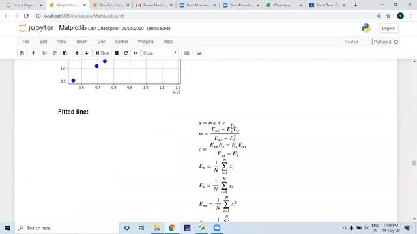The height and width of the screenshot is (234, 417).
Task: Open the Chrome profile avatar
Action: point(400,16)
